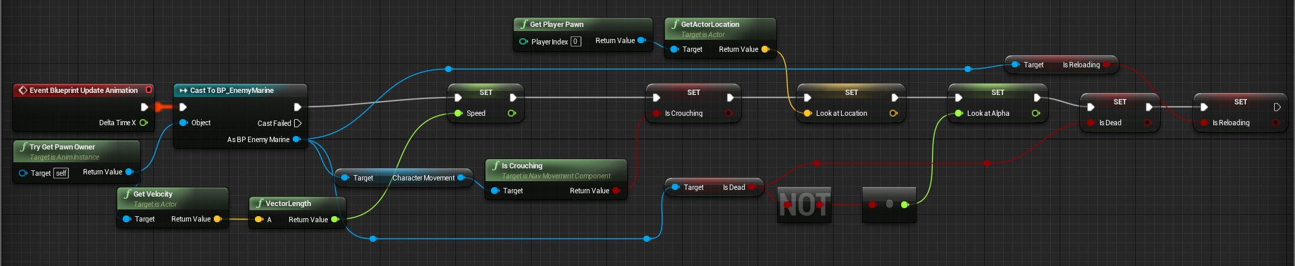Click the Is Crouching function's Return Value pin
Viewport: 1295px width, 266px height.
(x=616, y=191)
